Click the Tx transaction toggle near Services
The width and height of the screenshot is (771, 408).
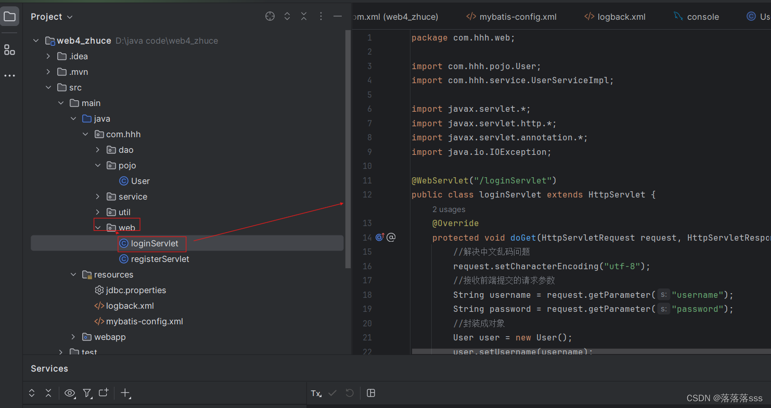(x=316, y=393)
